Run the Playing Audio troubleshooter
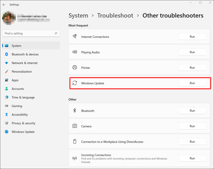214x169 pixels. click(x=192, y=52)
